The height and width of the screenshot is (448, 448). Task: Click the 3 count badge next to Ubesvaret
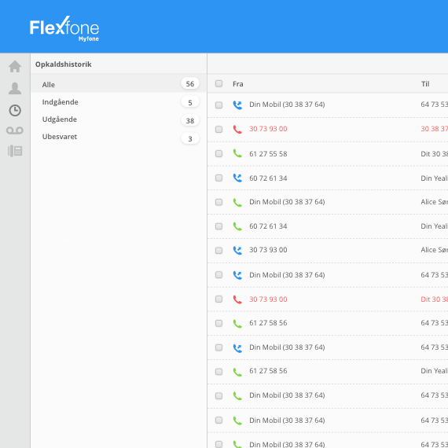tap(190, 138)
